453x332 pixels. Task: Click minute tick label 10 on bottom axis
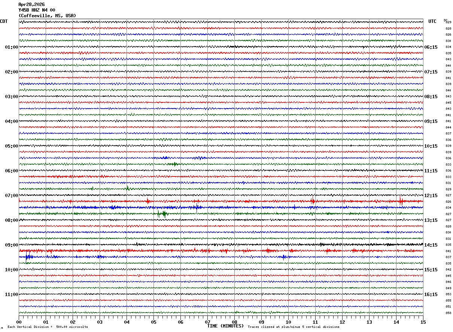tap(288, 322)
